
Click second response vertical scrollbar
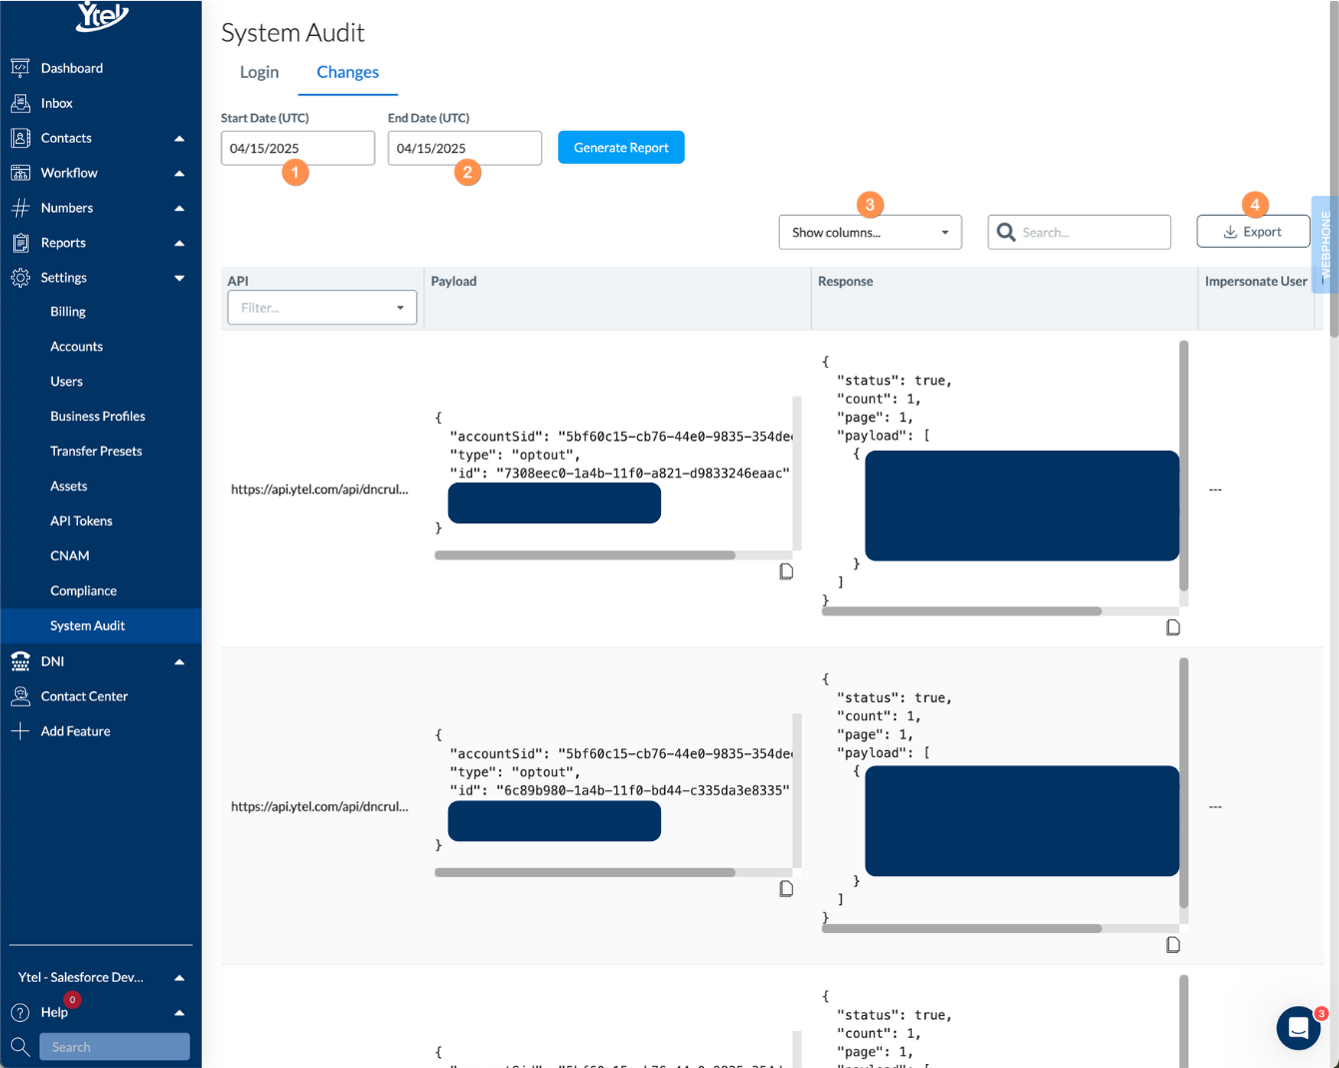[x=1184, y=782]
